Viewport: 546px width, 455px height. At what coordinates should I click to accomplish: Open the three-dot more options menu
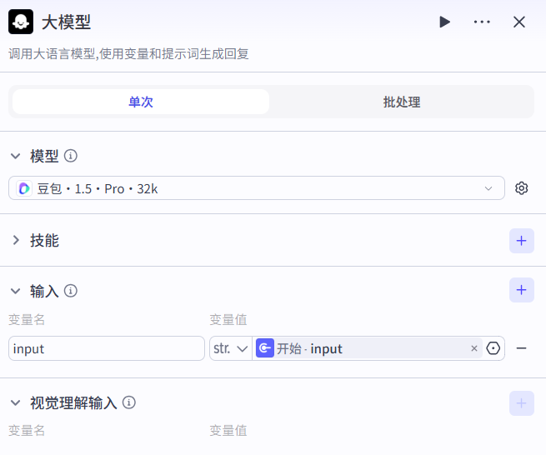pos(482,22)
